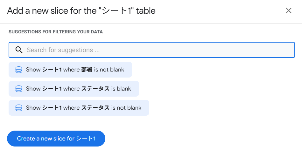Close the Add a new slice dialog
Viewport: 302px width, 150px height.
coord(288,10)
